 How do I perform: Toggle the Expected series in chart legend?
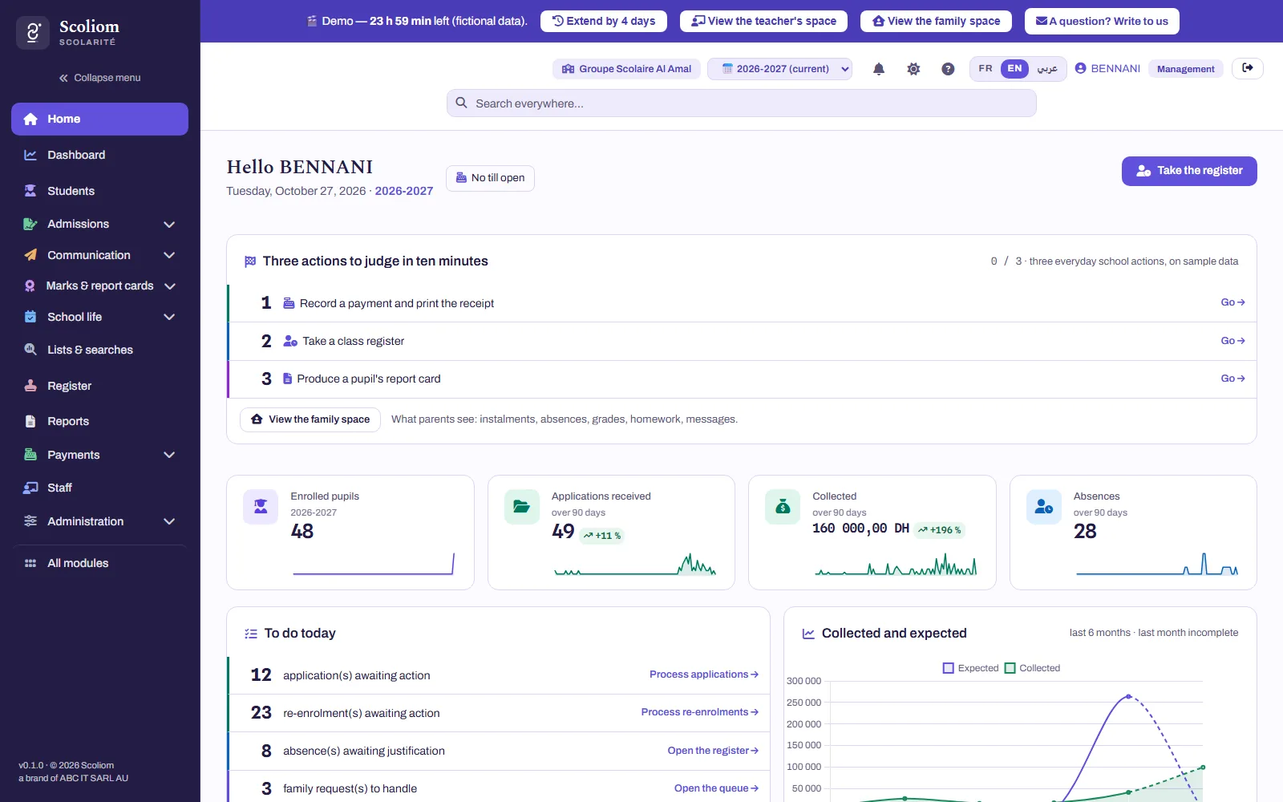[x=971, y=668]
